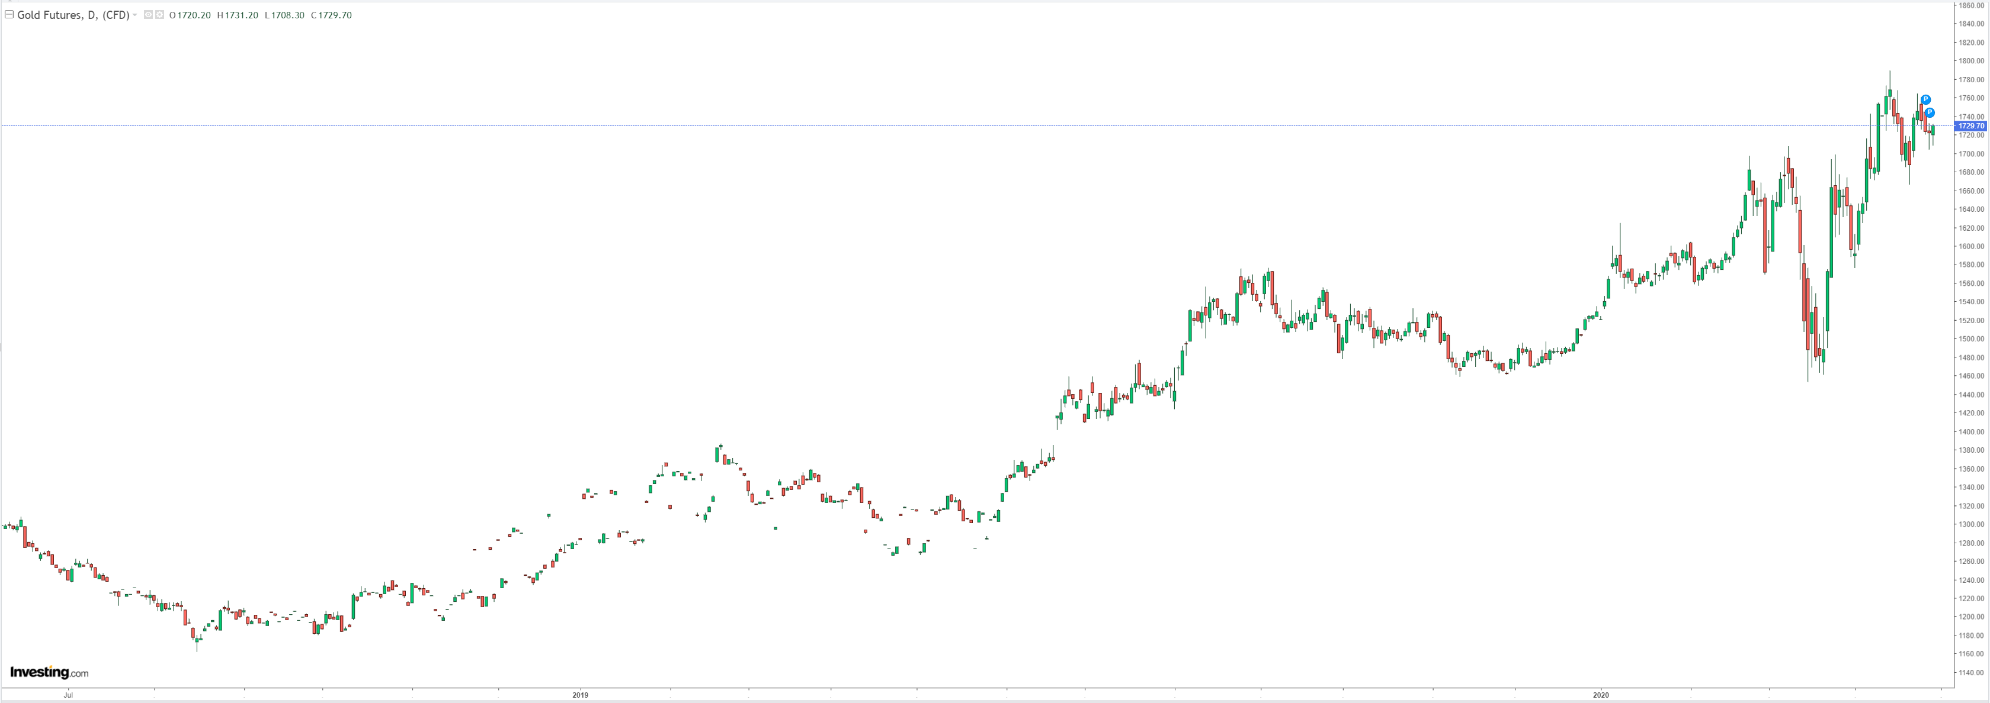Open the series settings gear icon
This screenshot has height=703, width=1990.
[x=160, y=15]
